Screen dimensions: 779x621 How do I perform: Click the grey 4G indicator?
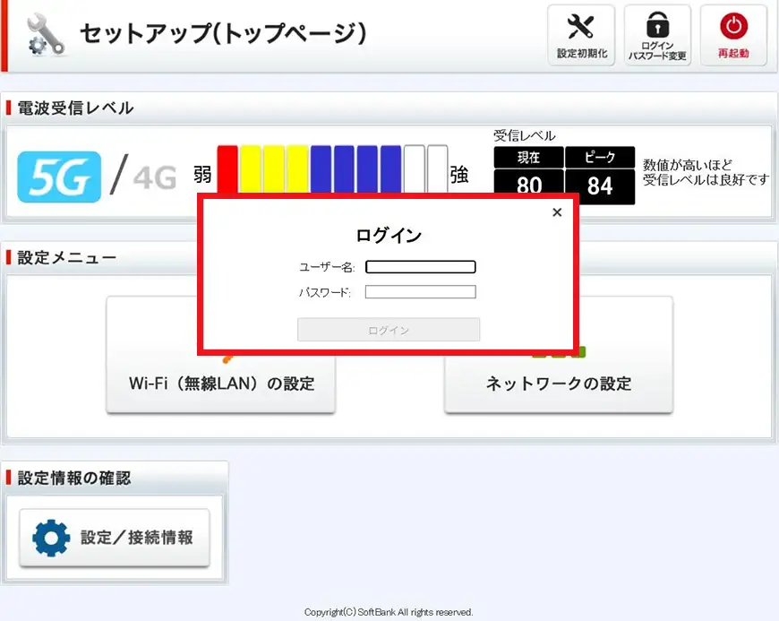pyautogui.click(x=155, y=178)
